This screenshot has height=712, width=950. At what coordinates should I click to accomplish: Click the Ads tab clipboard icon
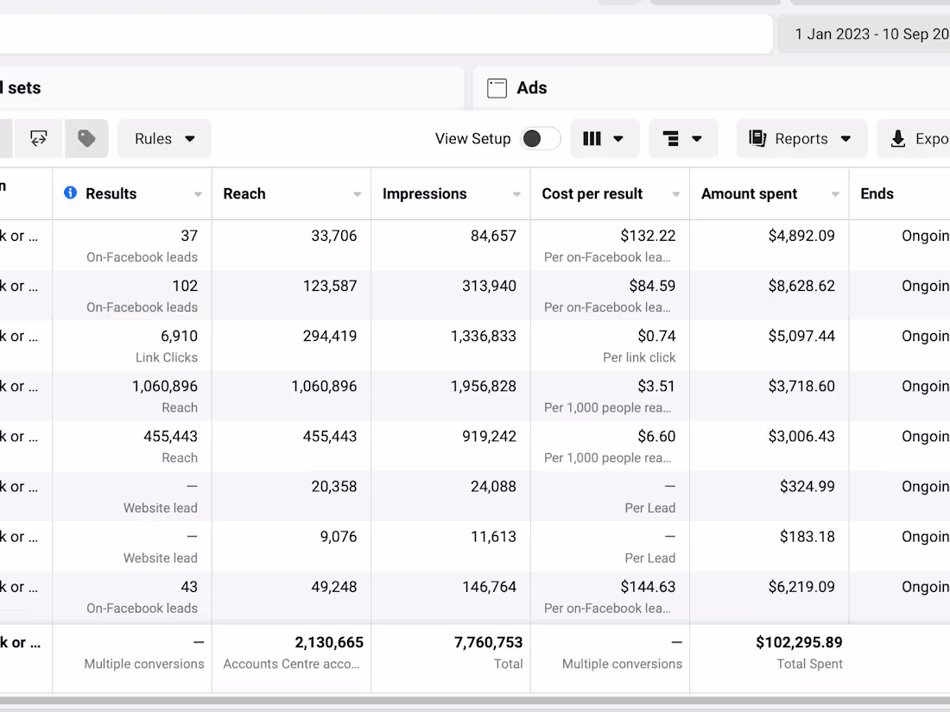pos(497,87)
